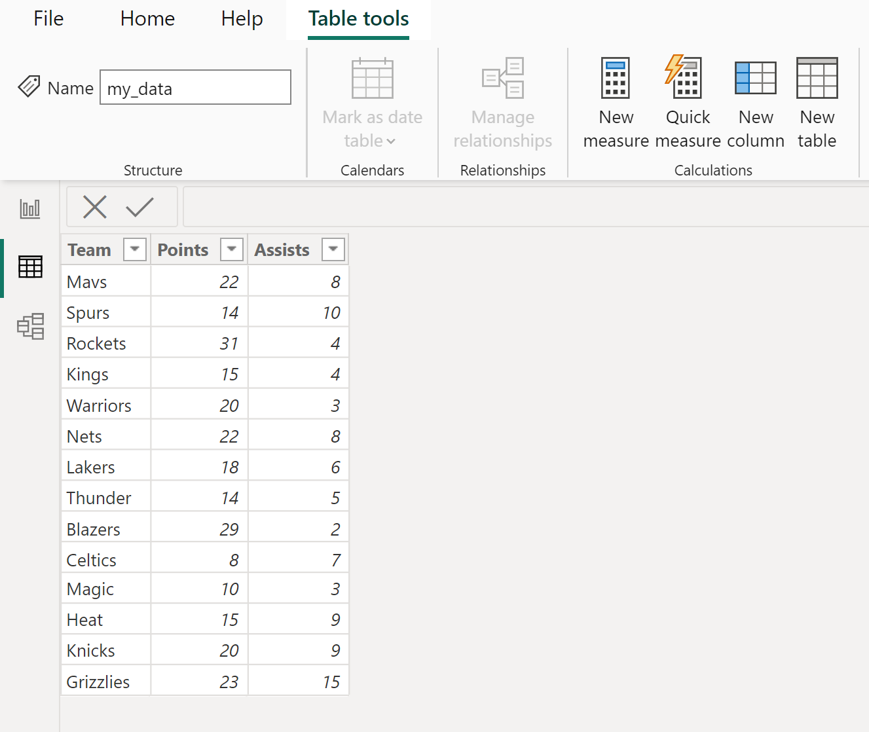Screen dimensions: 869x732
Task: Click the Heat team cell
Action: coord(106,619)
